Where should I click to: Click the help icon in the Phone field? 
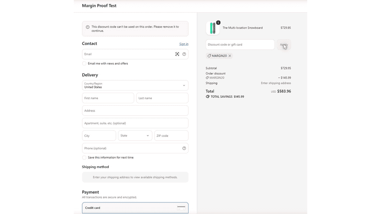tap(184, 148)
